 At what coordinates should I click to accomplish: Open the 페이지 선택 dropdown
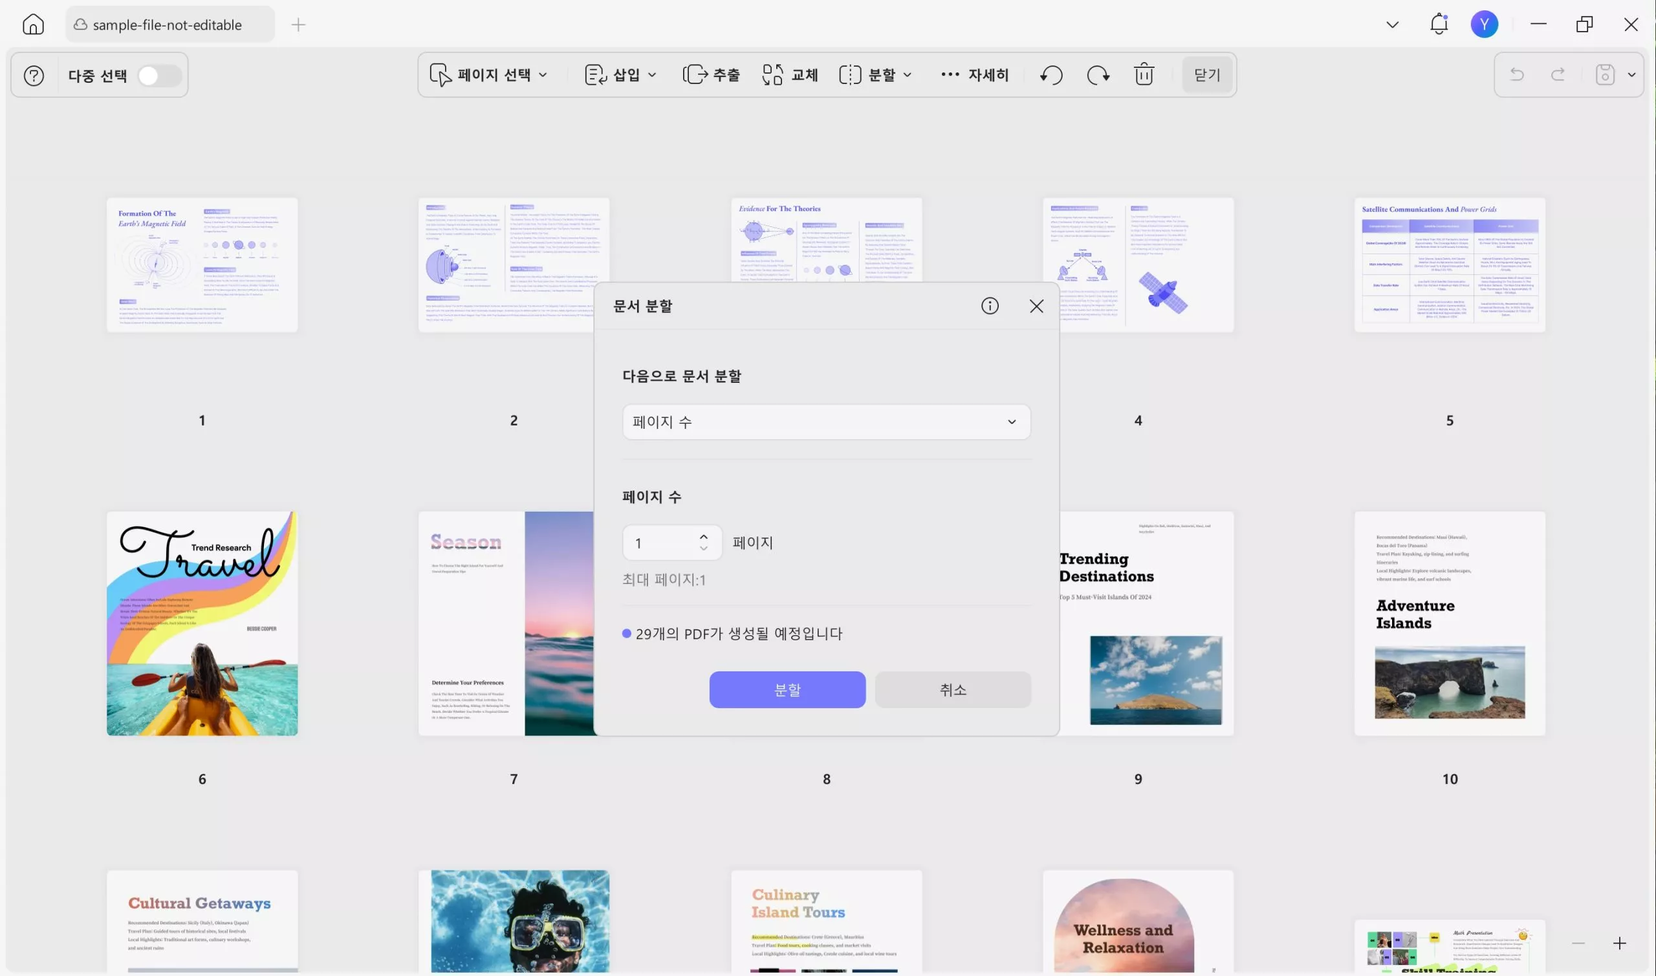pyautogui.click(x=488, y=75)
